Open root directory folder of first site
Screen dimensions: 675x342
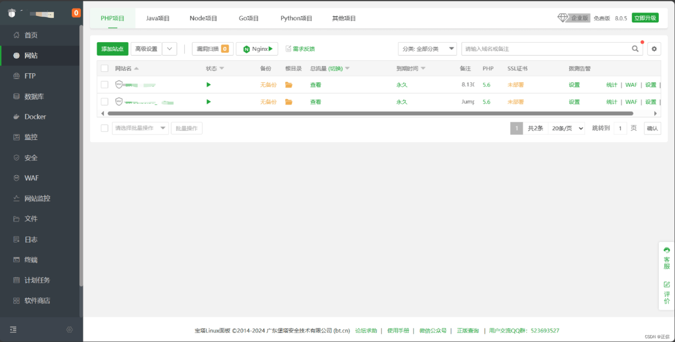click(289, 85)
